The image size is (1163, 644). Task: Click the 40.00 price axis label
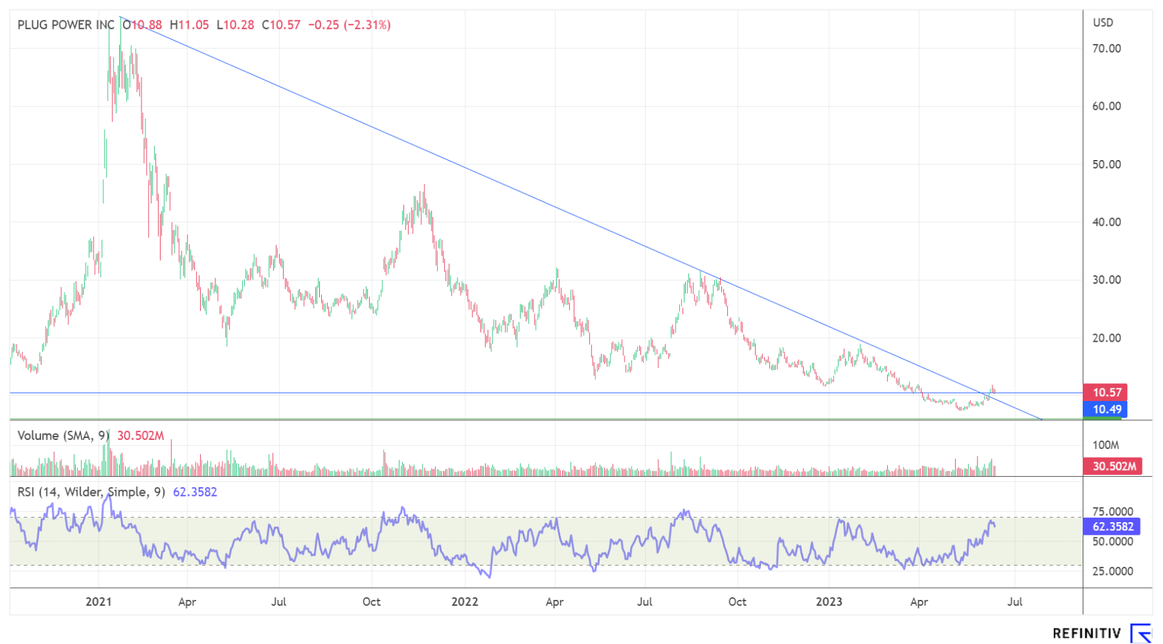click(1106, 222)
